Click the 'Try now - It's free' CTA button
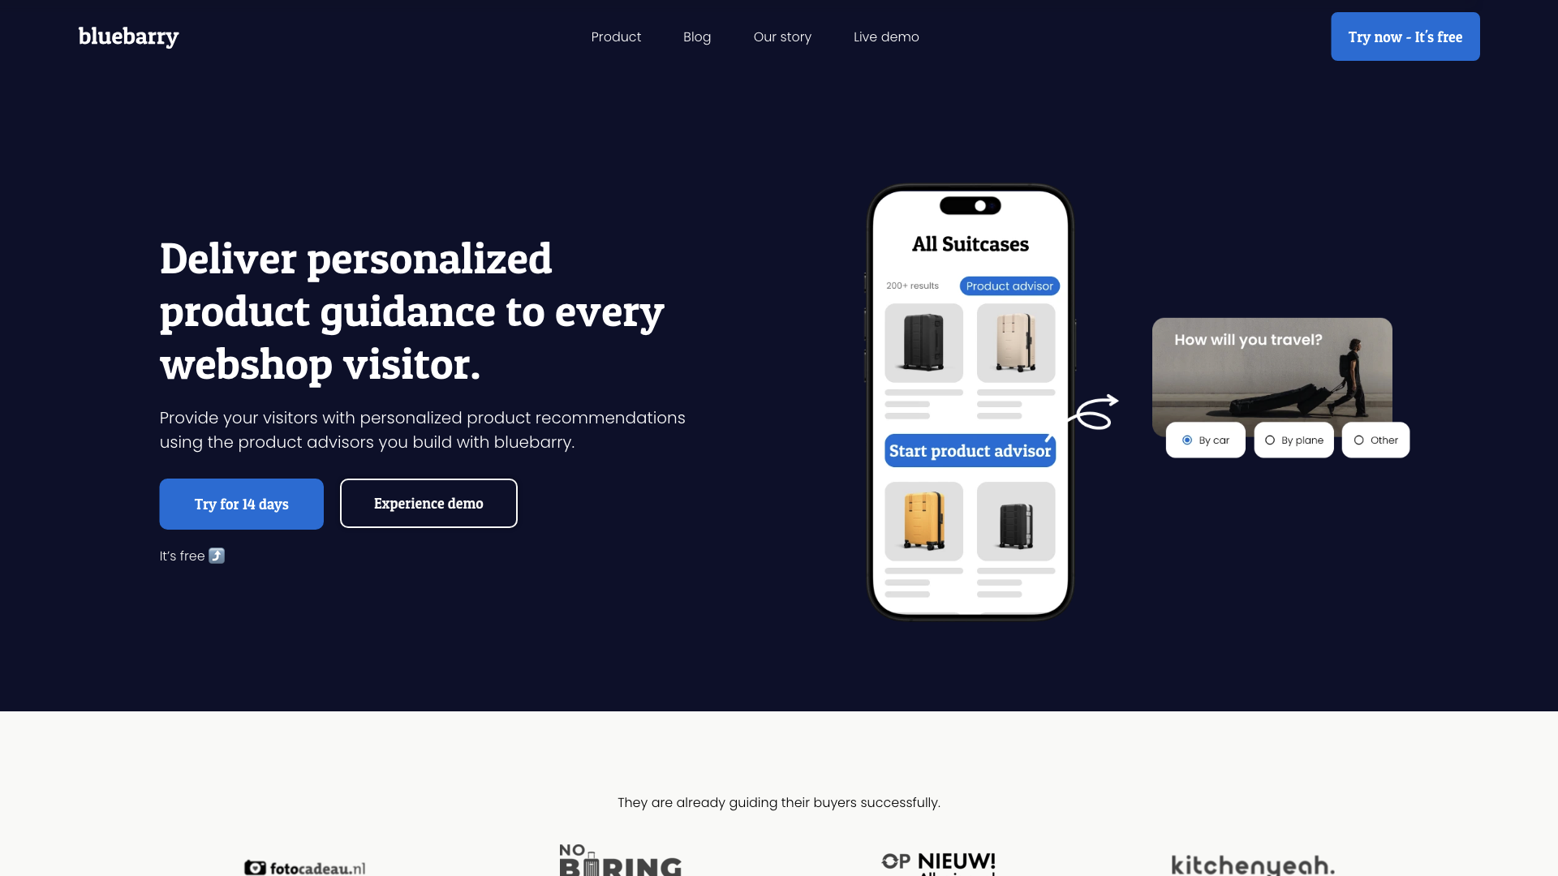 click(1405, 36)
